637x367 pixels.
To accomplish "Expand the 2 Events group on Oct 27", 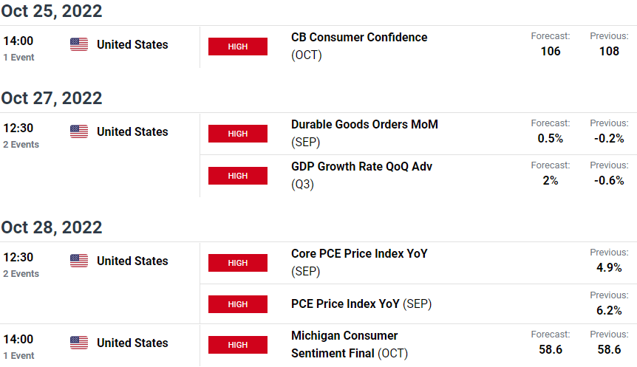I will pyautogui.click(x=21, y=145).
